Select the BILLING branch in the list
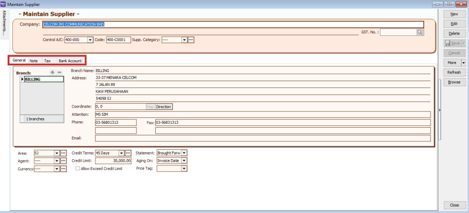This screenshot has width=469, height=213. 44,79
